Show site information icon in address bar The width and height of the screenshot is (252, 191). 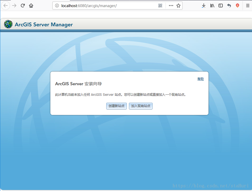(x=57, y=6)
